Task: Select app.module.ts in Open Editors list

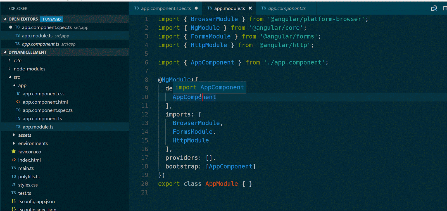Action: pos(65,36)
